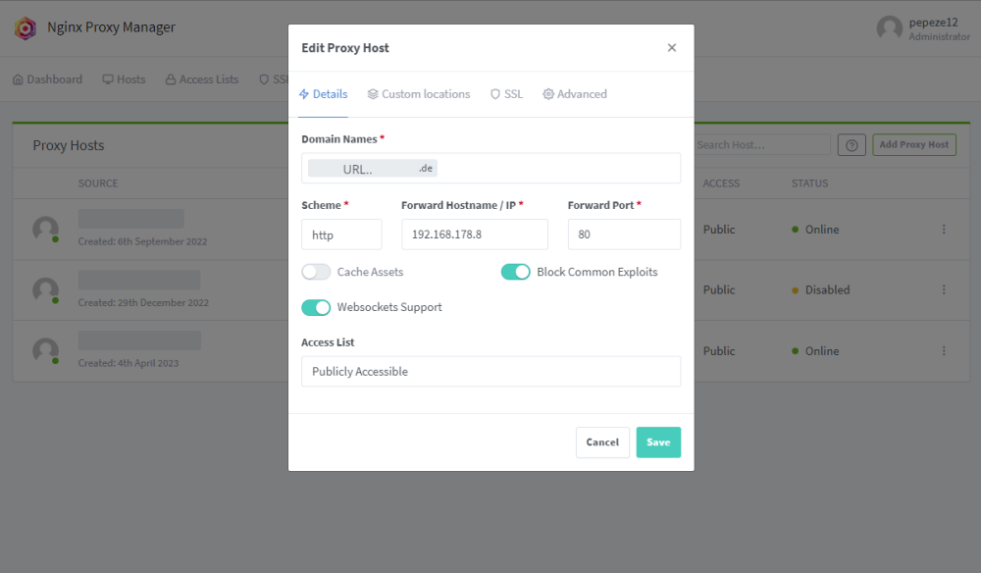The height and width of the screenshot is (573, 981).
Task: Click the Forward Port field
Action: (x=624, y=234)
